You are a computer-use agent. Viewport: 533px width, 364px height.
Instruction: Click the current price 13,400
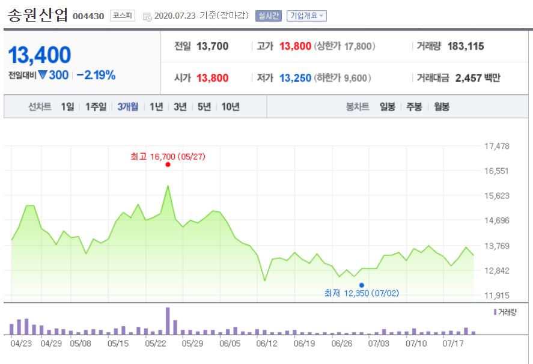coord(40,55)
